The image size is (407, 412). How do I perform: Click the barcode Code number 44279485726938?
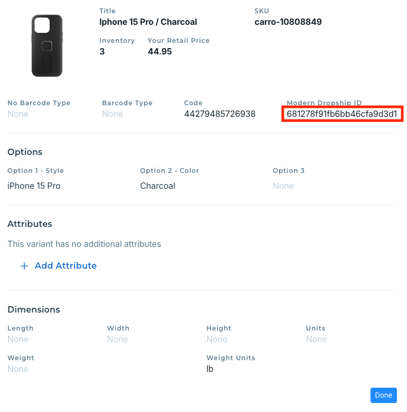pos(220,114)
